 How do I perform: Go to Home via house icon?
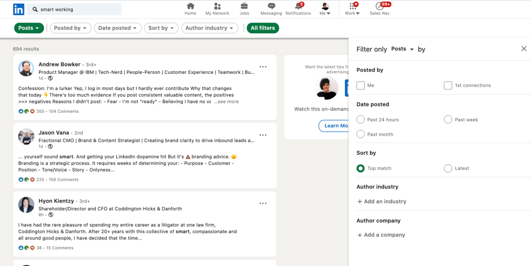[x=190, y=6]
